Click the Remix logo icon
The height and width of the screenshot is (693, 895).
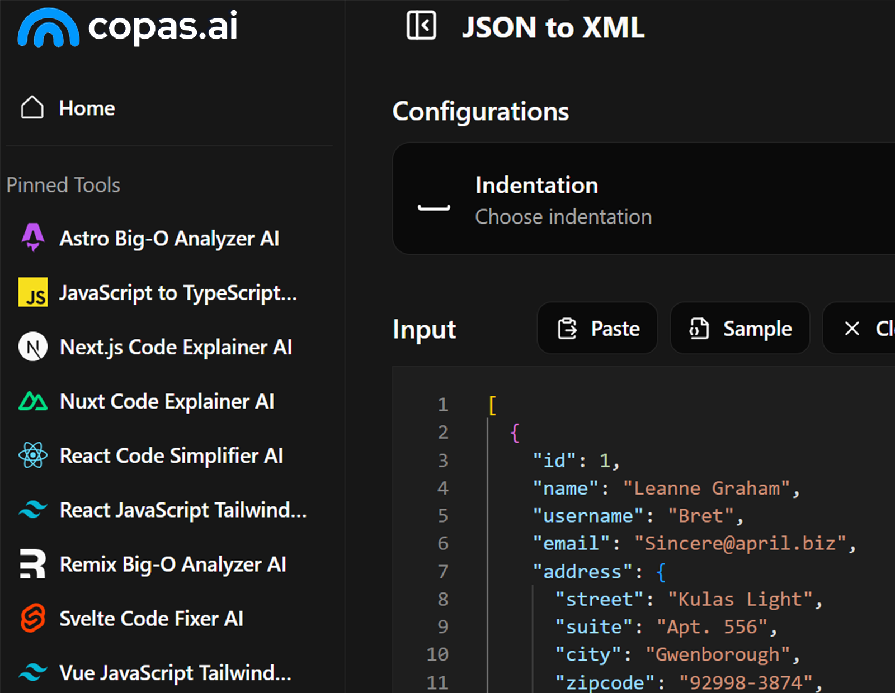pyautogui.click(x=33, y=564)
